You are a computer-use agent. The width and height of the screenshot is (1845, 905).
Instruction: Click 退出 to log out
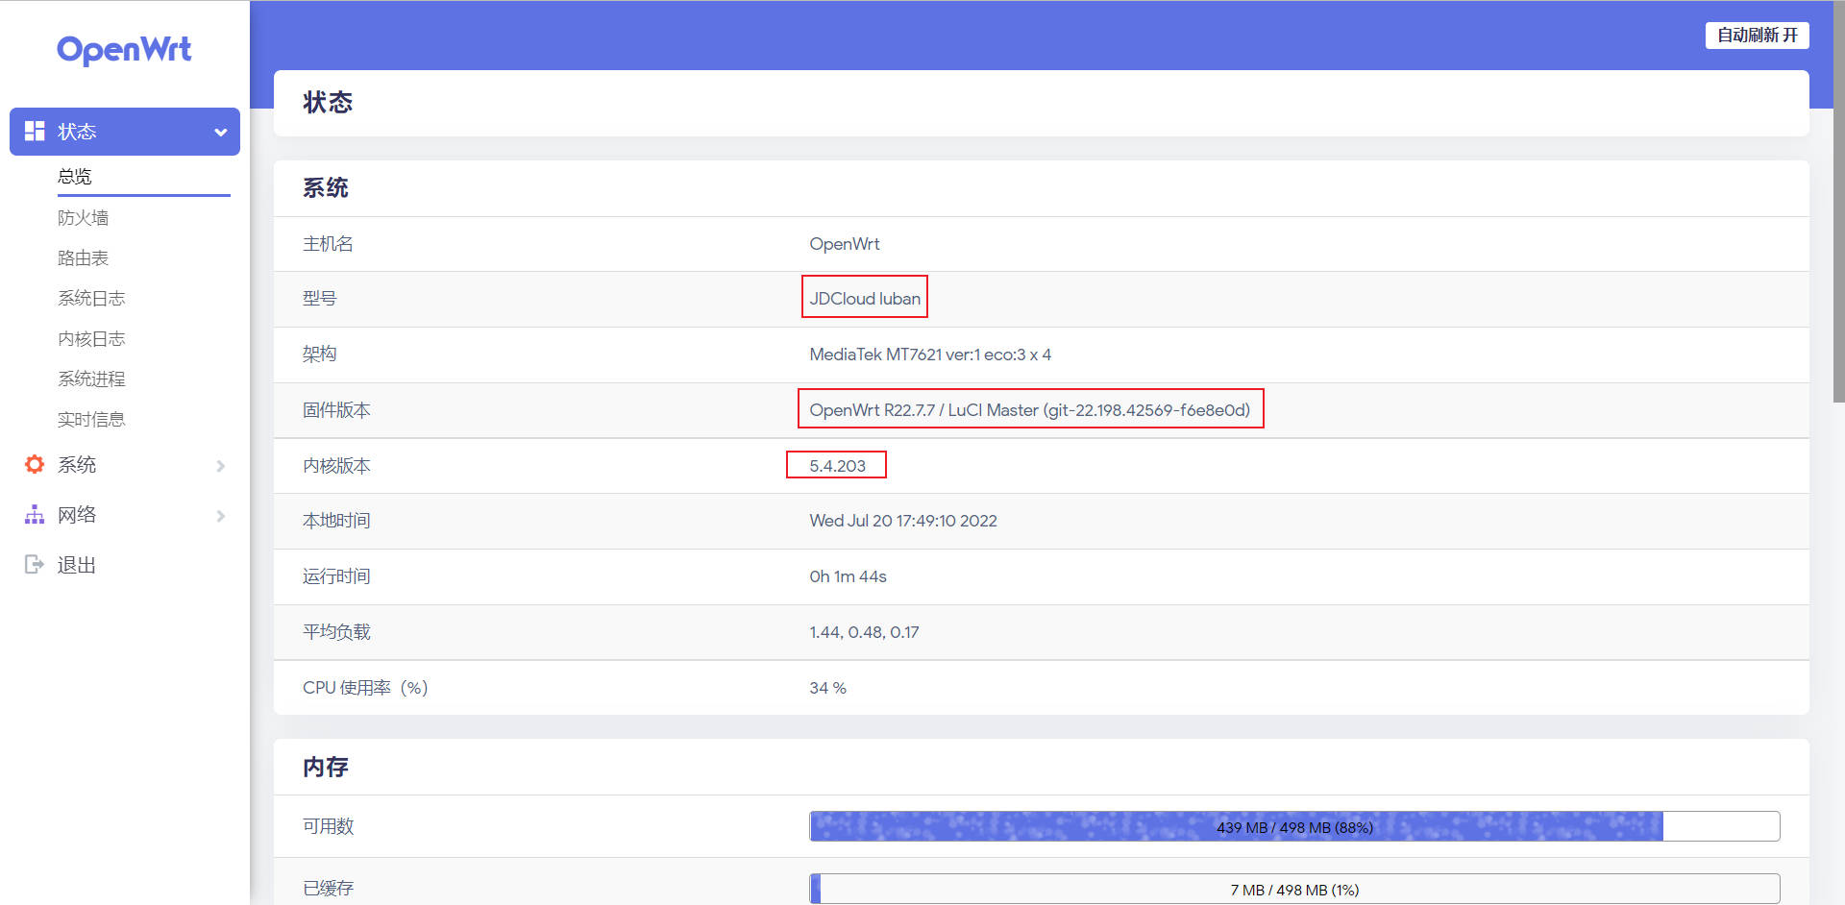tap(77, 565)
